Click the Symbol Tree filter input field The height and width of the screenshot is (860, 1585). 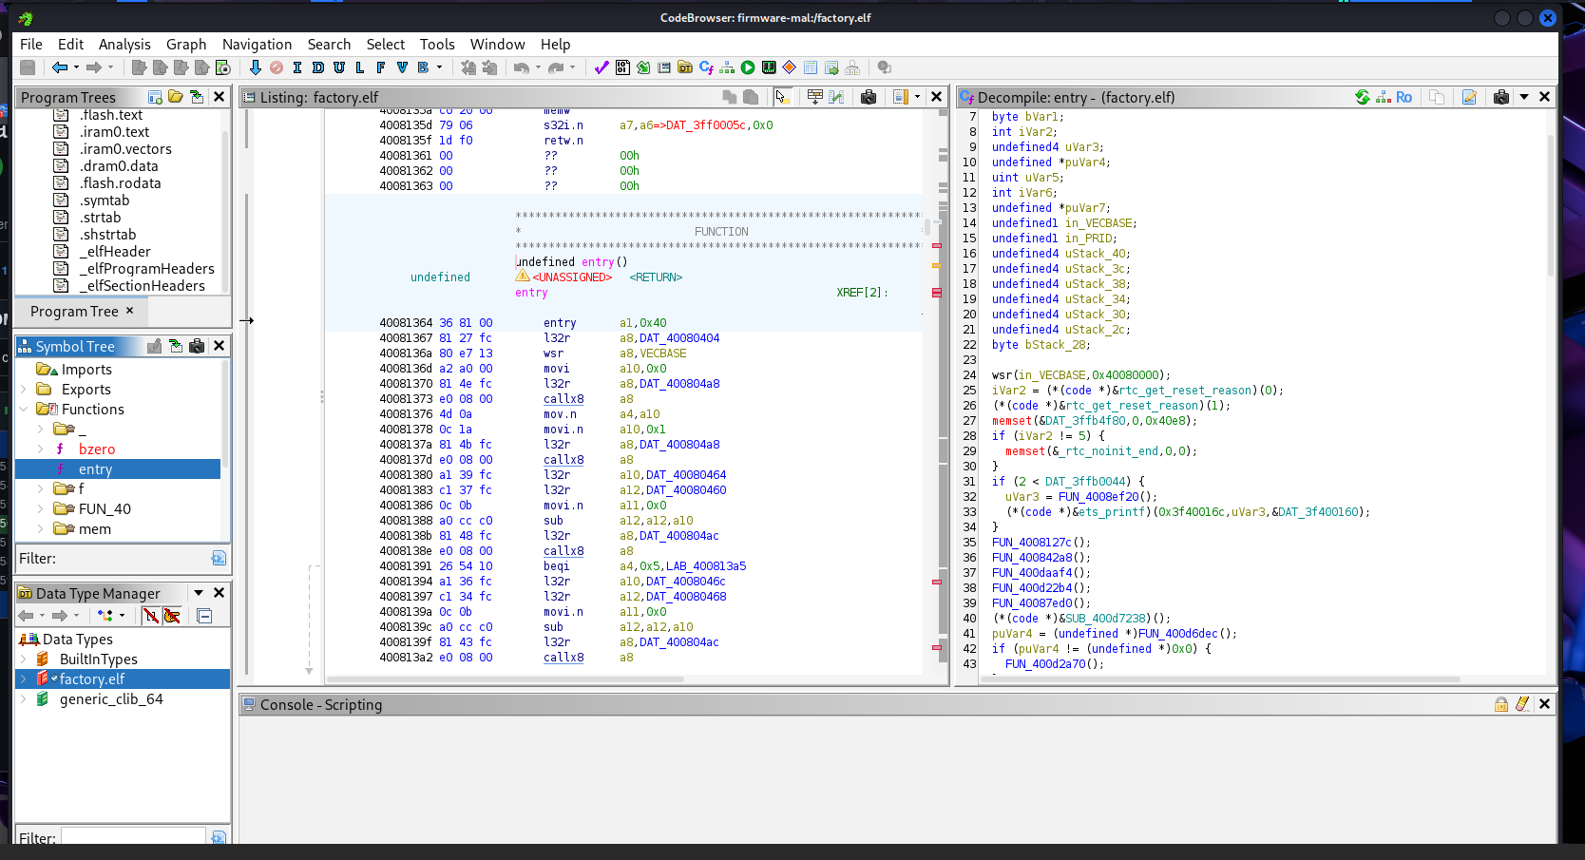(132, 559)
